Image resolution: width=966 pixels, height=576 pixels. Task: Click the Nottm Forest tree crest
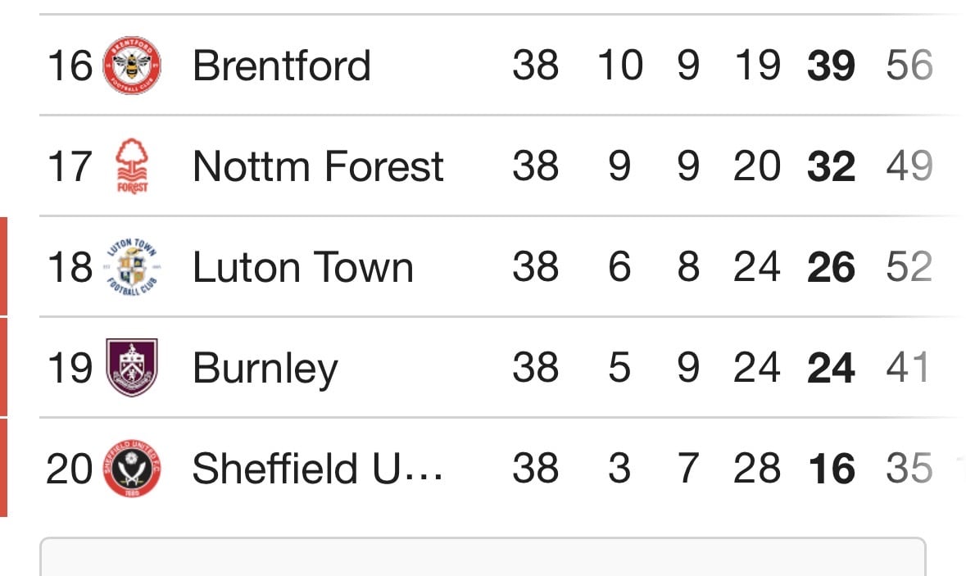132,166
